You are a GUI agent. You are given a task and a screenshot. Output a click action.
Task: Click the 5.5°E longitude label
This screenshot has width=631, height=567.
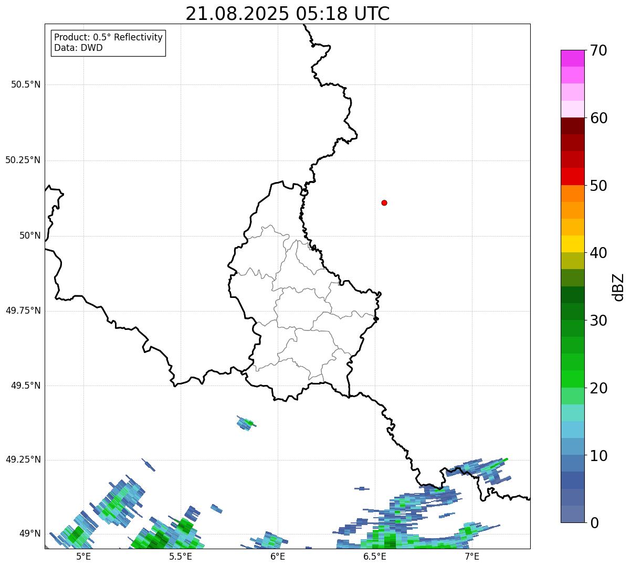click(181, 557)
